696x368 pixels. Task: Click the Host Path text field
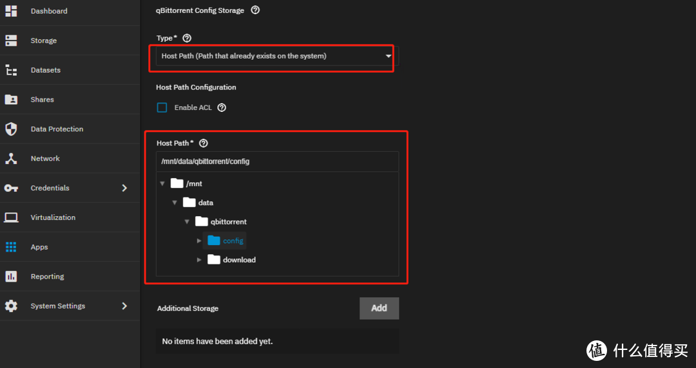coord(277,161)
